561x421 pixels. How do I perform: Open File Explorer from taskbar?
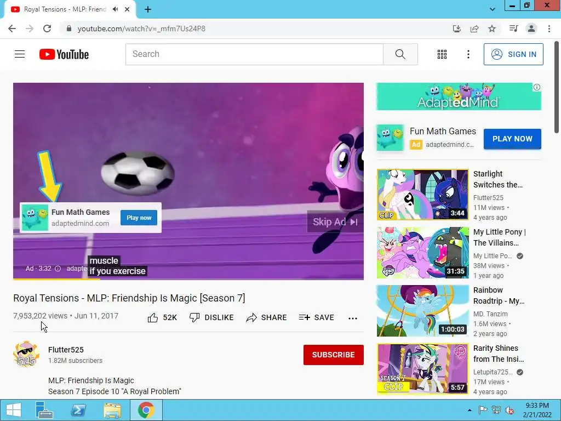(x=112, y=410)
